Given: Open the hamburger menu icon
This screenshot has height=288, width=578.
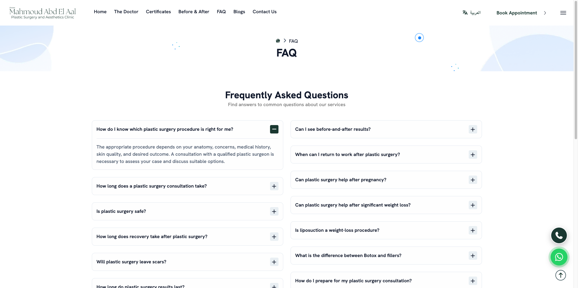Looking at the screenshot, I should pos(563,13).
